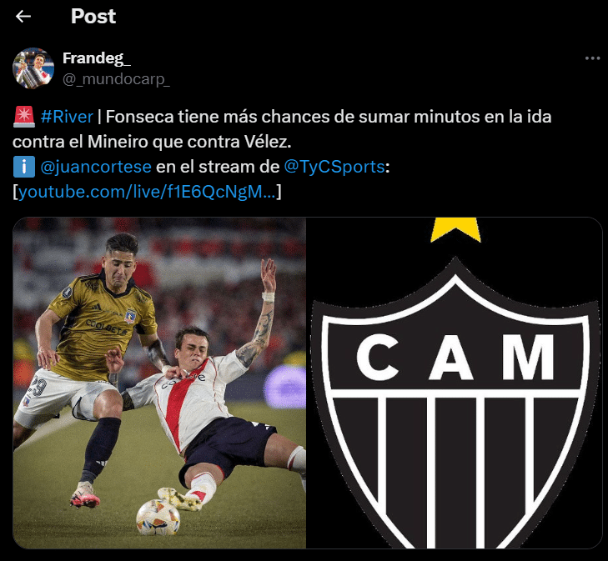The image size is (608, 561).
Task: Open the youtube.com/live stream link
Action: [x=147, y=192]
